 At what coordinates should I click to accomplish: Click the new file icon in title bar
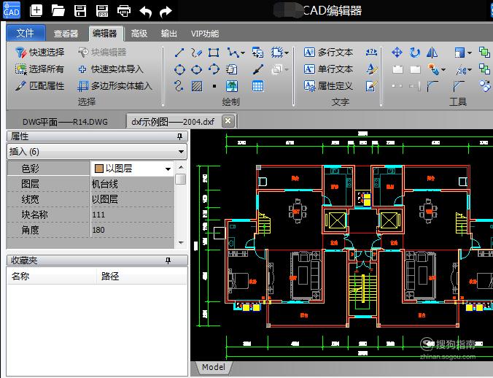click(36, 11)
